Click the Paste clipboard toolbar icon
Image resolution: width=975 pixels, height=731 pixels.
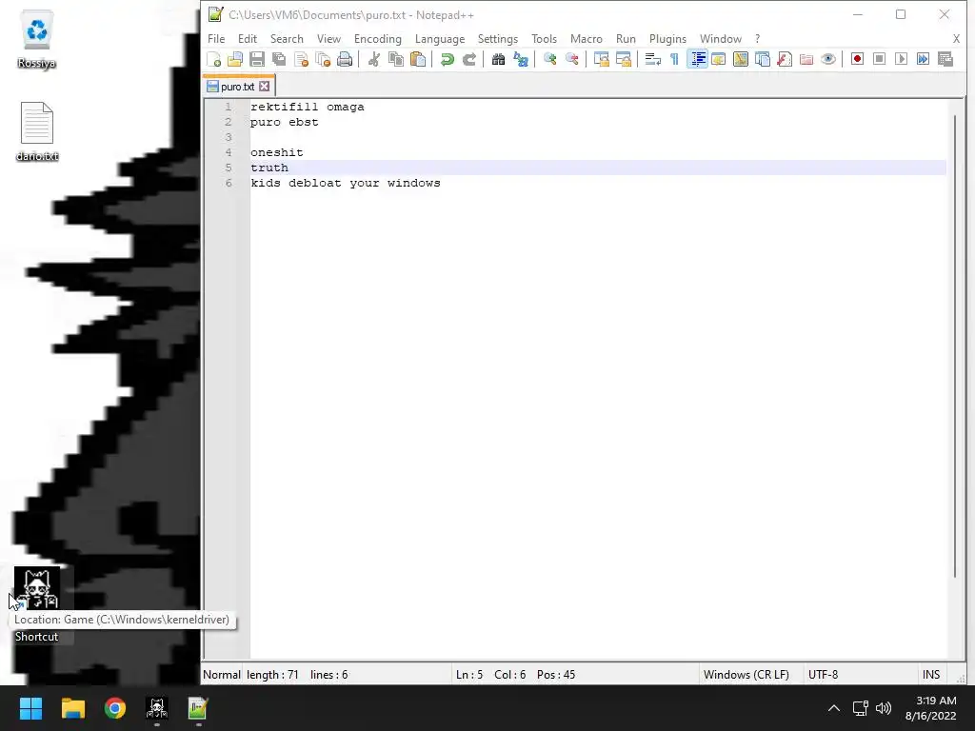[x=418, y=59]
